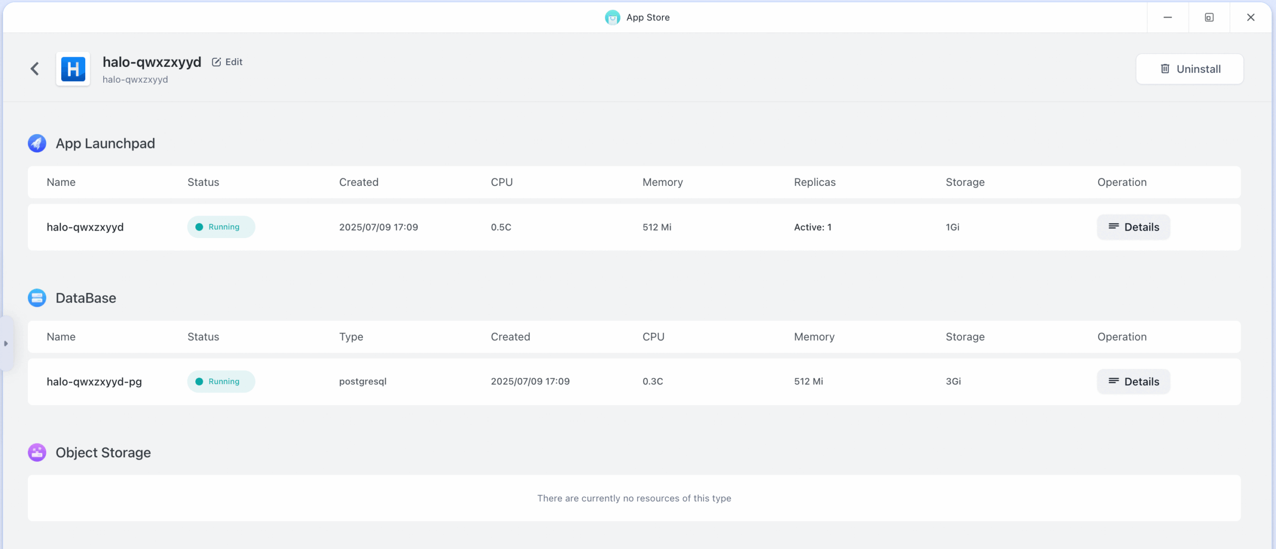Click the Replicas column header

click(815, 182)
